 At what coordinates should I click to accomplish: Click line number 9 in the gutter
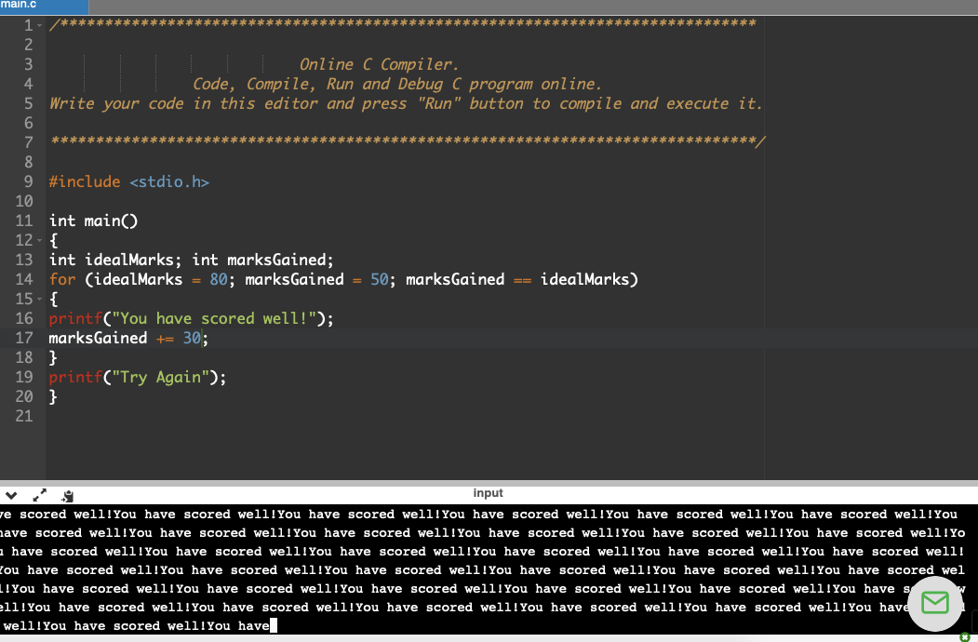click(27, 181)
